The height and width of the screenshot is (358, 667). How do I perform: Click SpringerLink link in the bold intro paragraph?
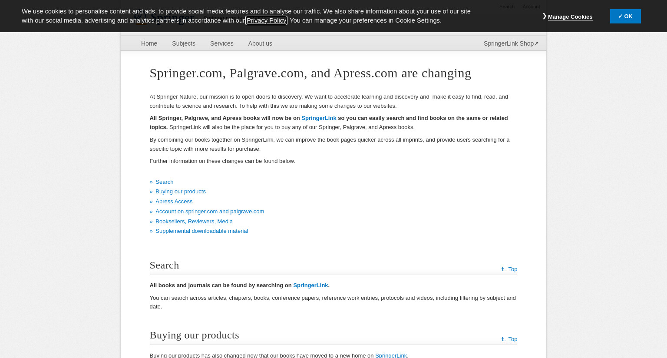click(319, 118)
